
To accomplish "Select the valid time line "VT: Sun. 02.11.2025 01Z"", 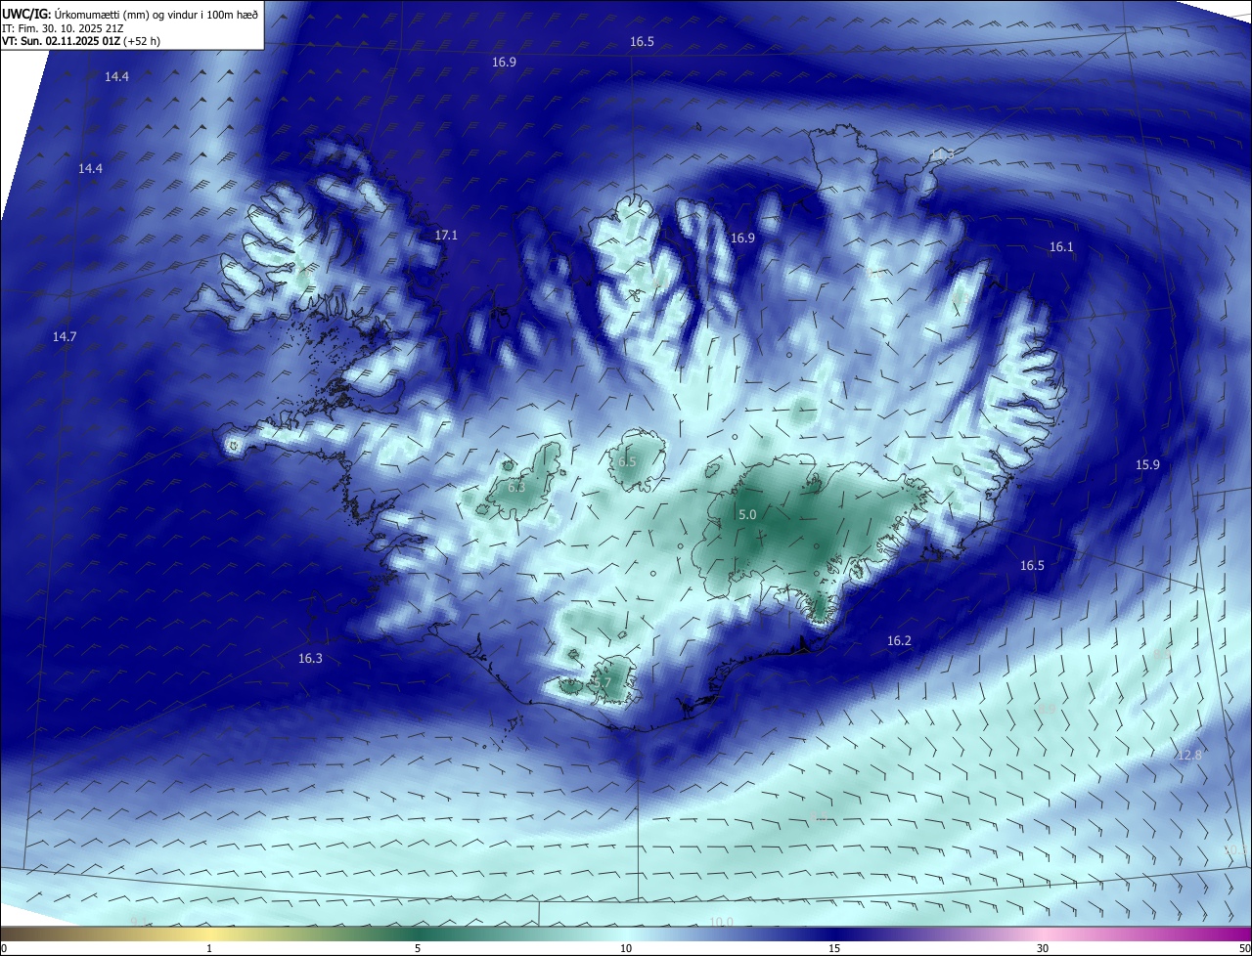I will click(x=61, y=41).
